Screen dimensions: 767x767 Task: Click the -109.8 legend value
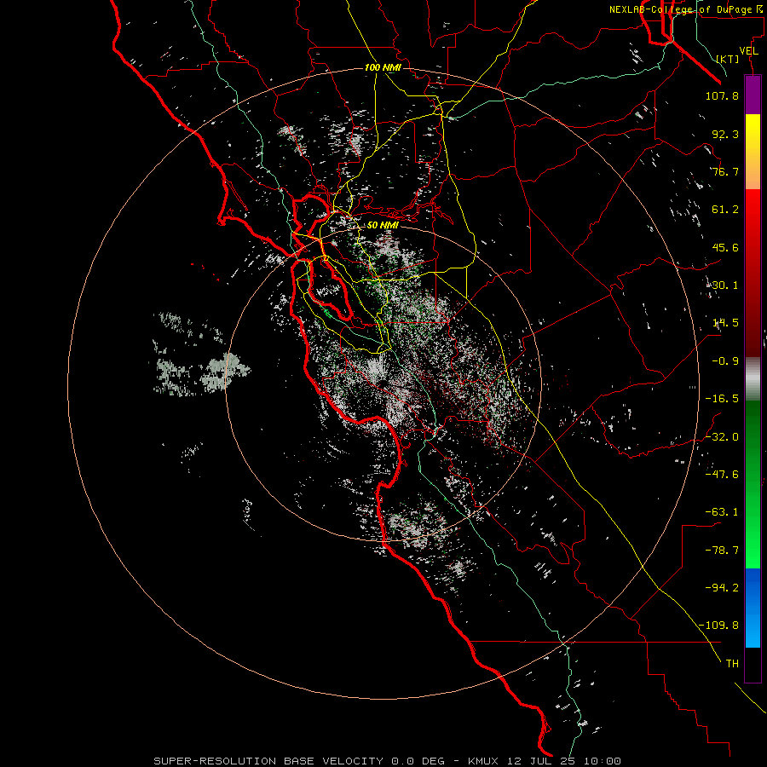click(x=718, y=626)
